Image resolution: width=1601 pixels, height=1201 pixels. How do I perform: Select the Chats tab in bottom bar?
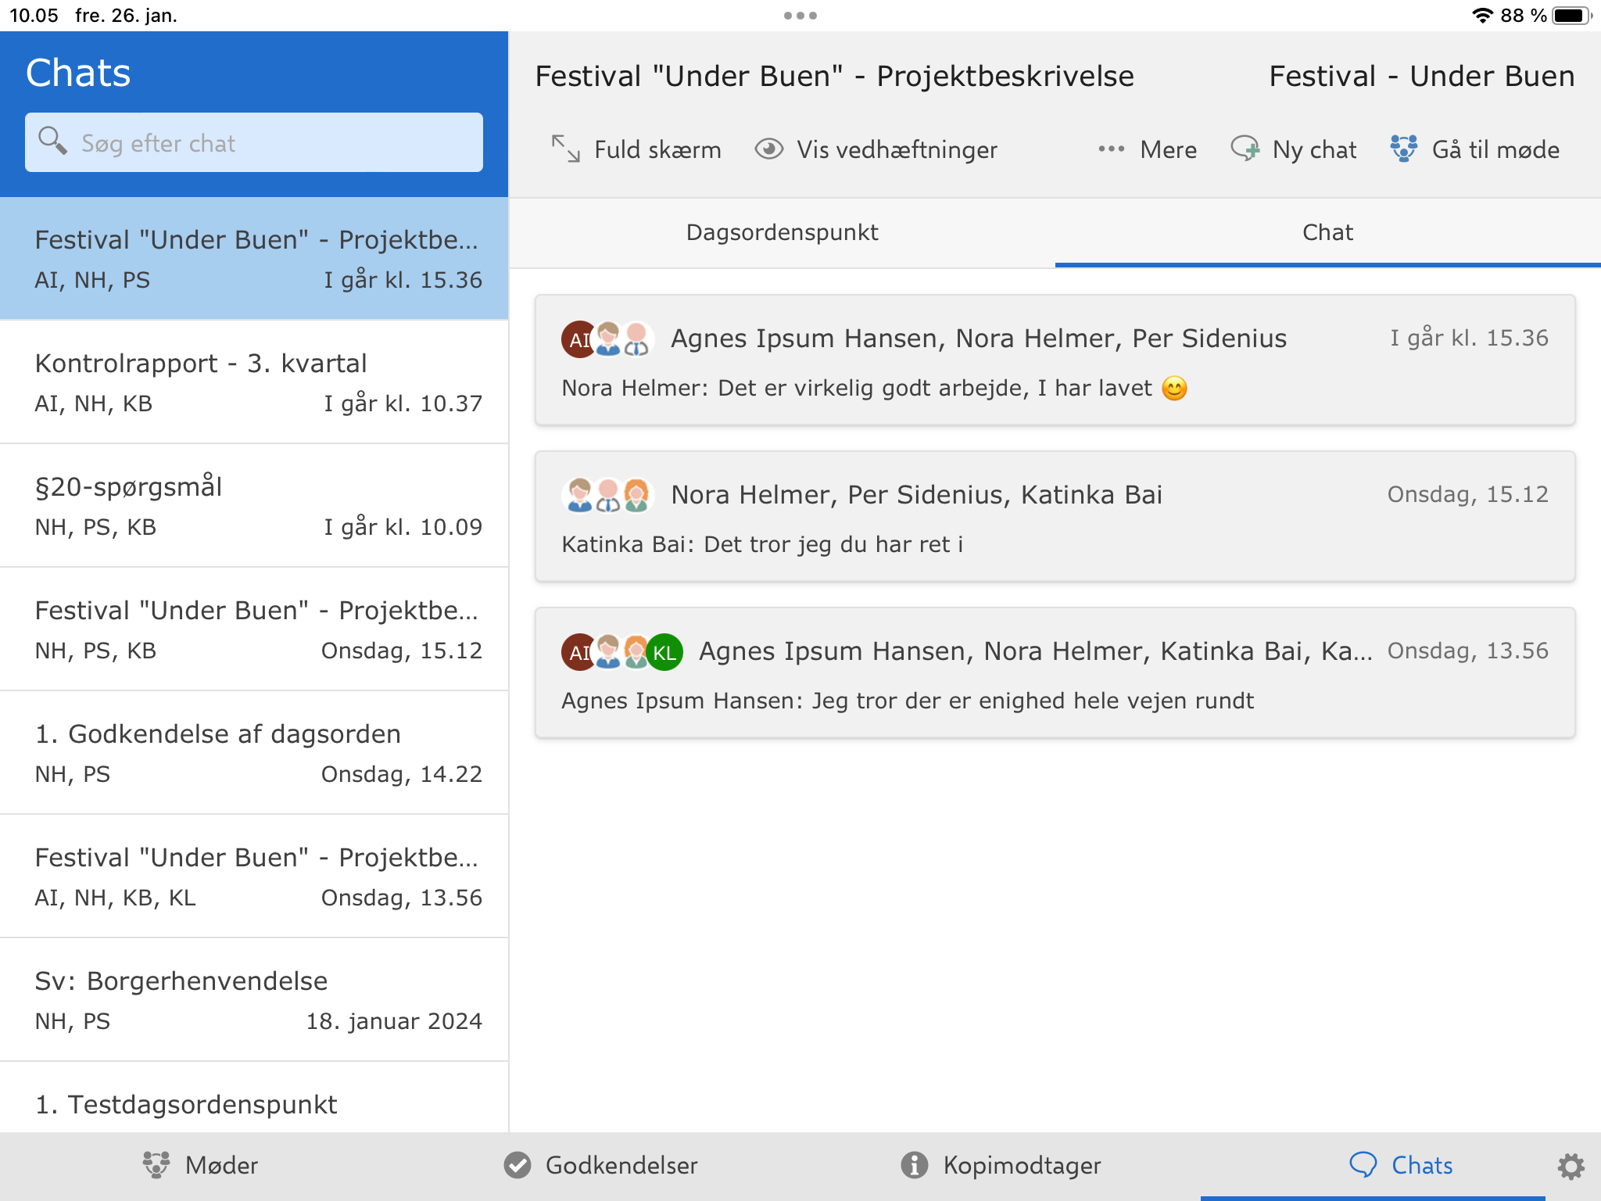[1401, 1166]
